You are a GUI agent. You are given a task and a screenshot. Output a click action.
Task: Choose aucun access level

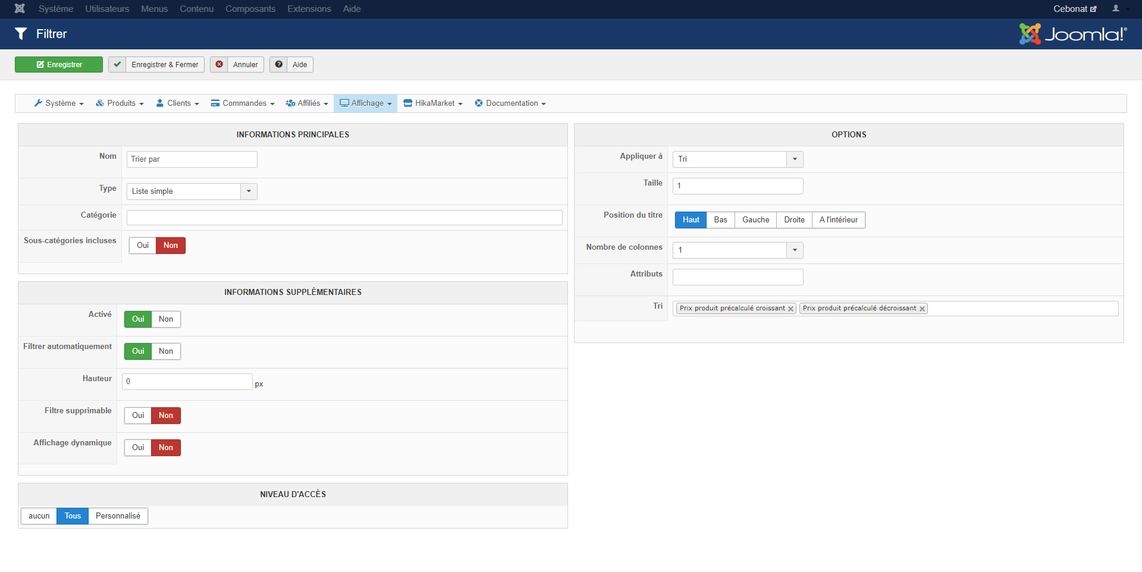tap(39, 516)
